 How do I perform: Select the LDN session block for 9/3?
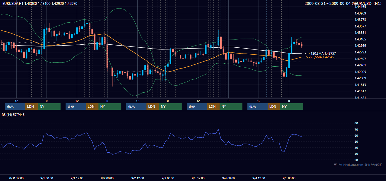pyautogui.click(x=213, y=106)
